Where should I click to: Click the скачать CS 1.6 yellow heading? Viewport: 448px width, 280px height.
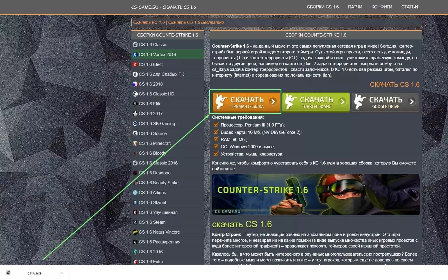(242, 224)
